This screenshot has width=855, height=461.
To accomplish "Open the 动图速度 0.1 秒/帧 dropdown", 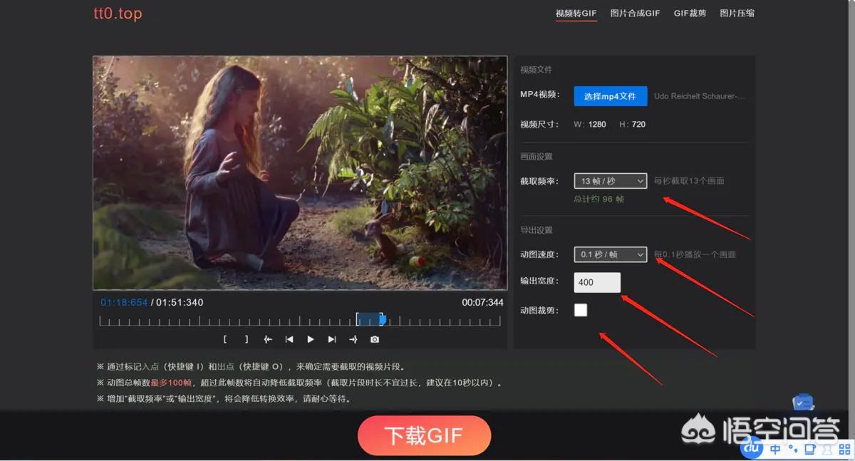I will tap(611, 254).
